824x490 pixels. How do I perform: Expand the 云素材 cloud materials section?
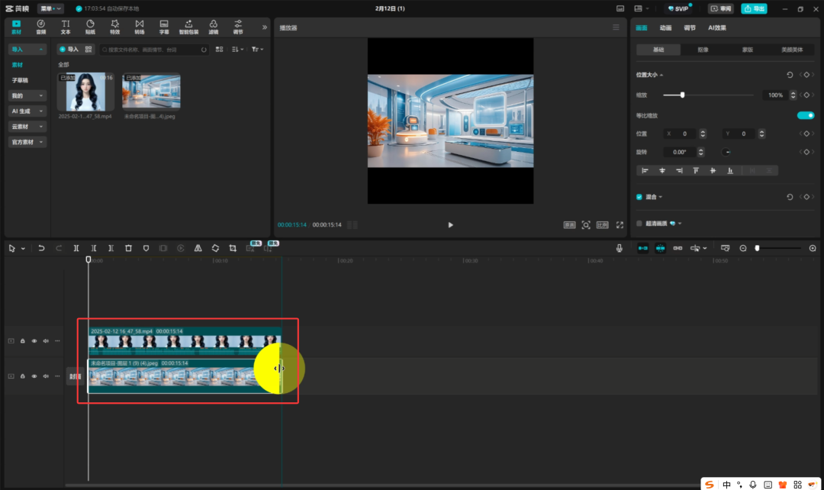pos(27,127)
